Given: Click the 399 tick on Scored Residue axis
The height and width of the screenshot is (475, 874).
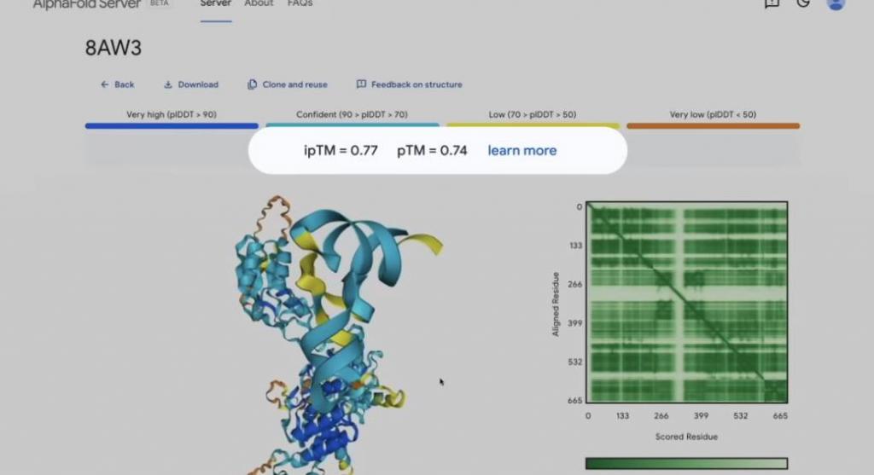Looking at the screenshot, I should (x=701, y=416).
